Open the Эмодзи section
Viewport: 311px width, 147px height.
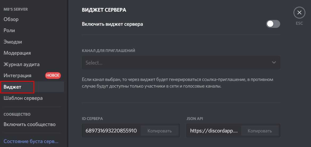13,42
